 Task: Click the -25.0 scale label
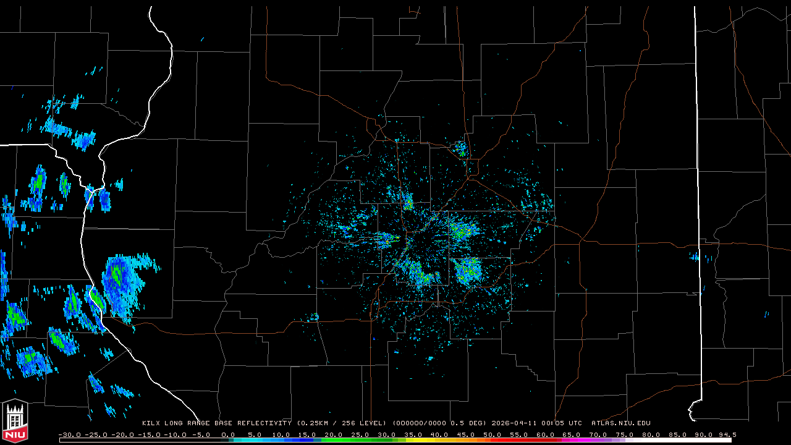tap(96, 435)
